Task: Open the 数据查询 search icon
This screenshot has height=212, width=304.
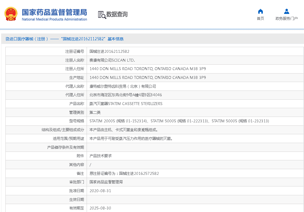Action: 102,15
